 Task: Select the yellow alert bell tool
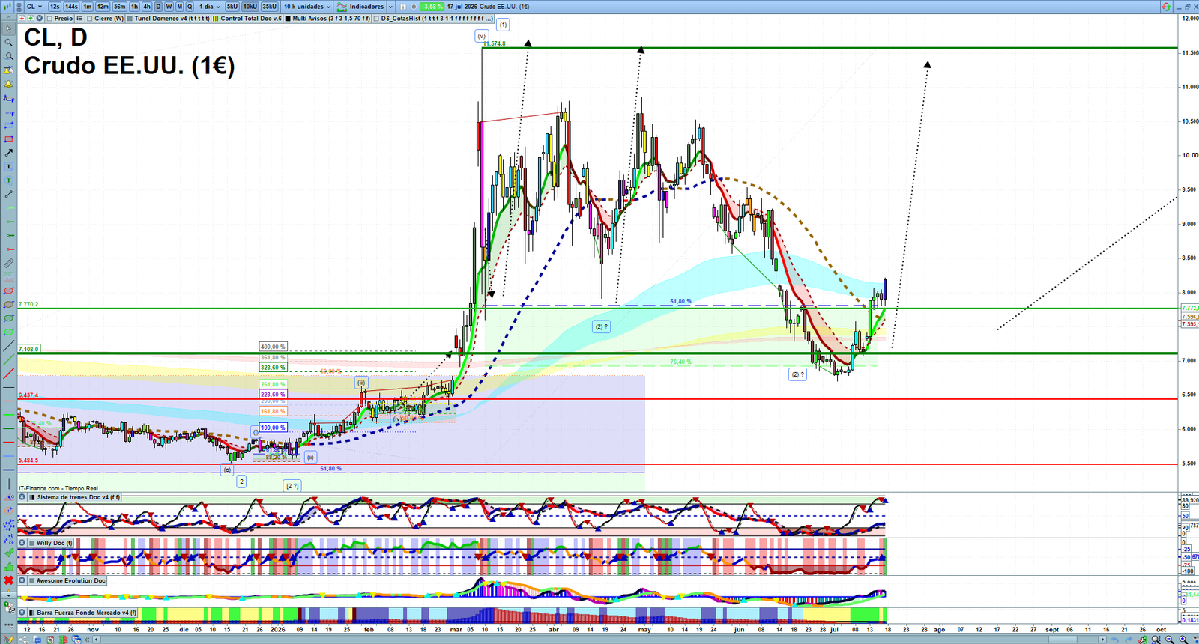pyautogui.click(x=8, y=84)
